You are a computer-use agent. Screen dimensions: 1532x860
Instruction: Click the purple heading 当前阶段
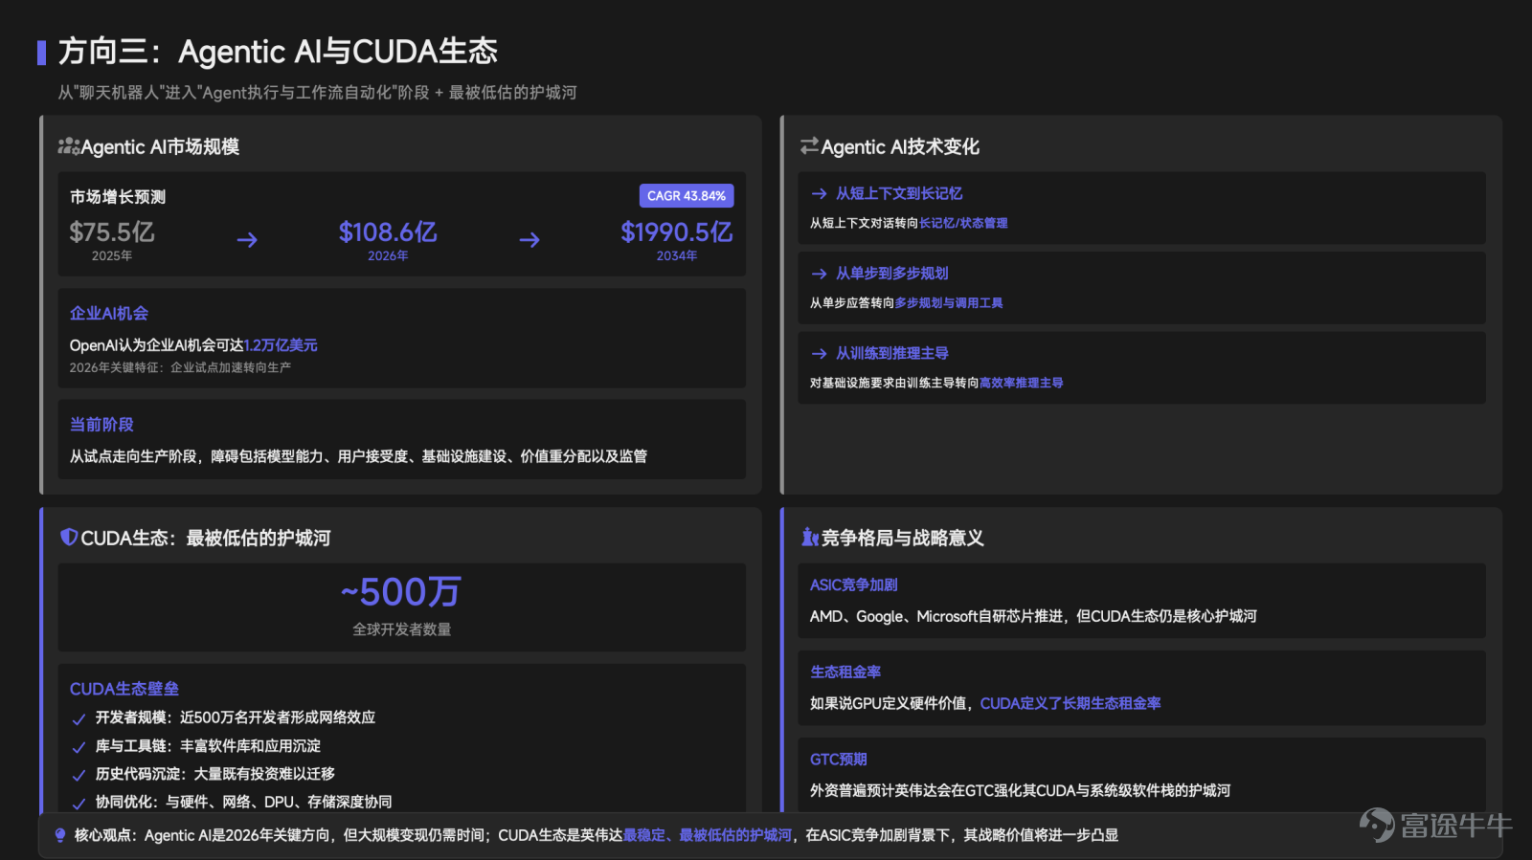[x=101, y=425]
